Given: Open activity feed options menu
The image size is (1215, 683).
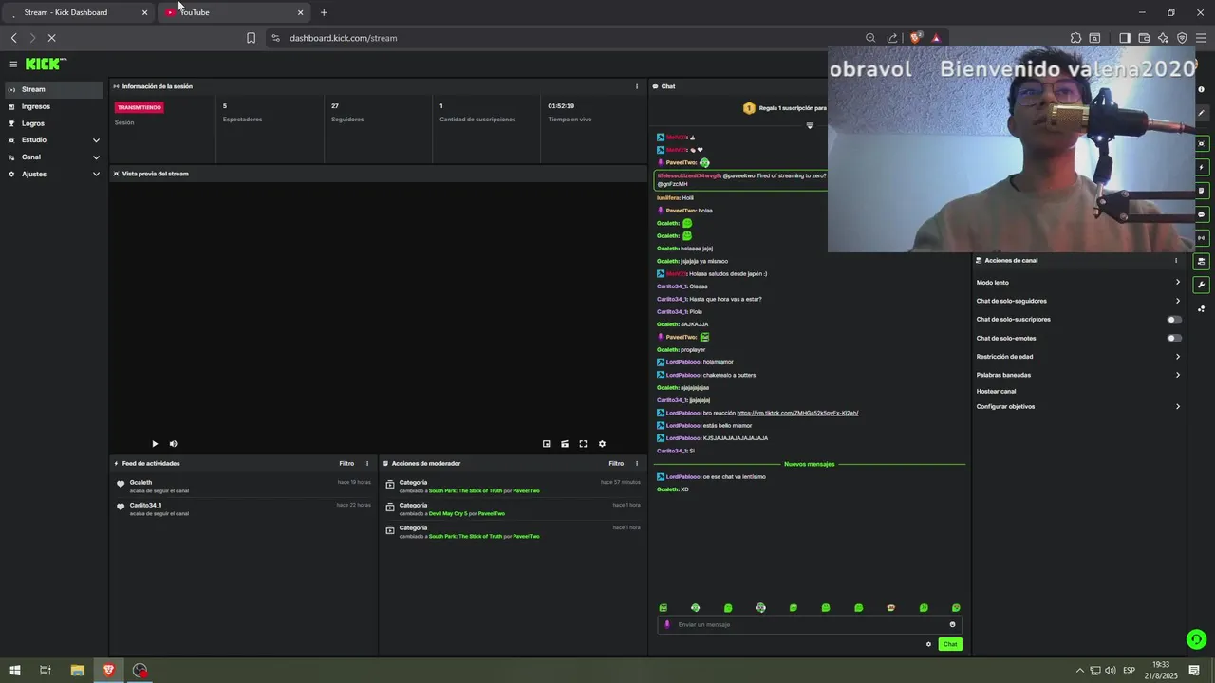Looking at the screenshot, I should tap(367, 464).
